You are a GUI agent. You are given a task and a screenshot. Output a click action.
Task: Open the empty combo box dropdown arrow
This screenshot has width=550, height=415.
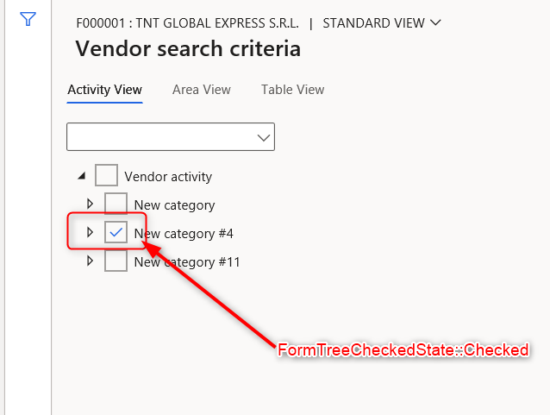[263, 137]
